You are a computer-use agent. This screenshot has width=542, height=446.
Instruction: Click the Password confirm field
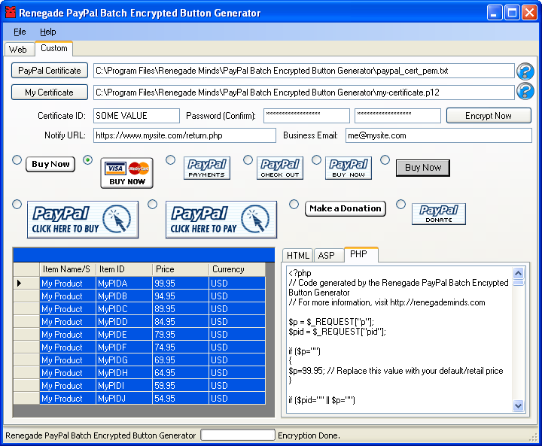(398, 116)
